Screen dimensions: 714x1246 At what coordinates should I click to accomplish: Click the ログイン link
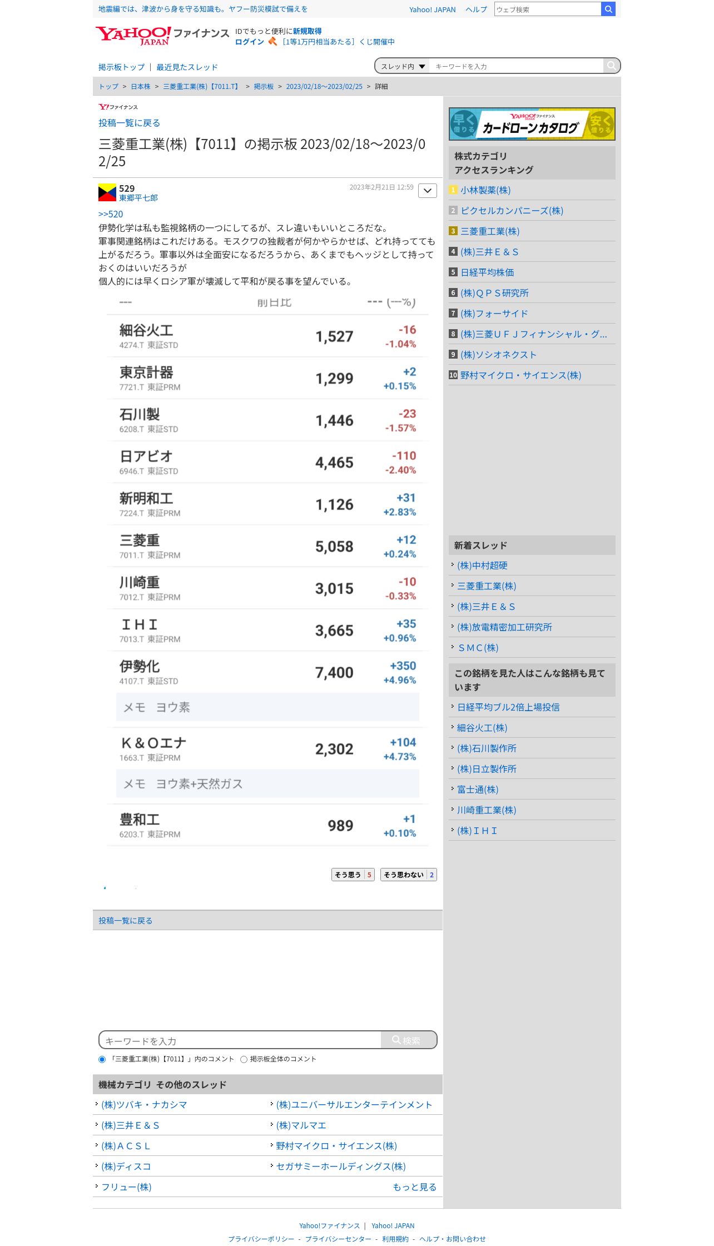249,42
